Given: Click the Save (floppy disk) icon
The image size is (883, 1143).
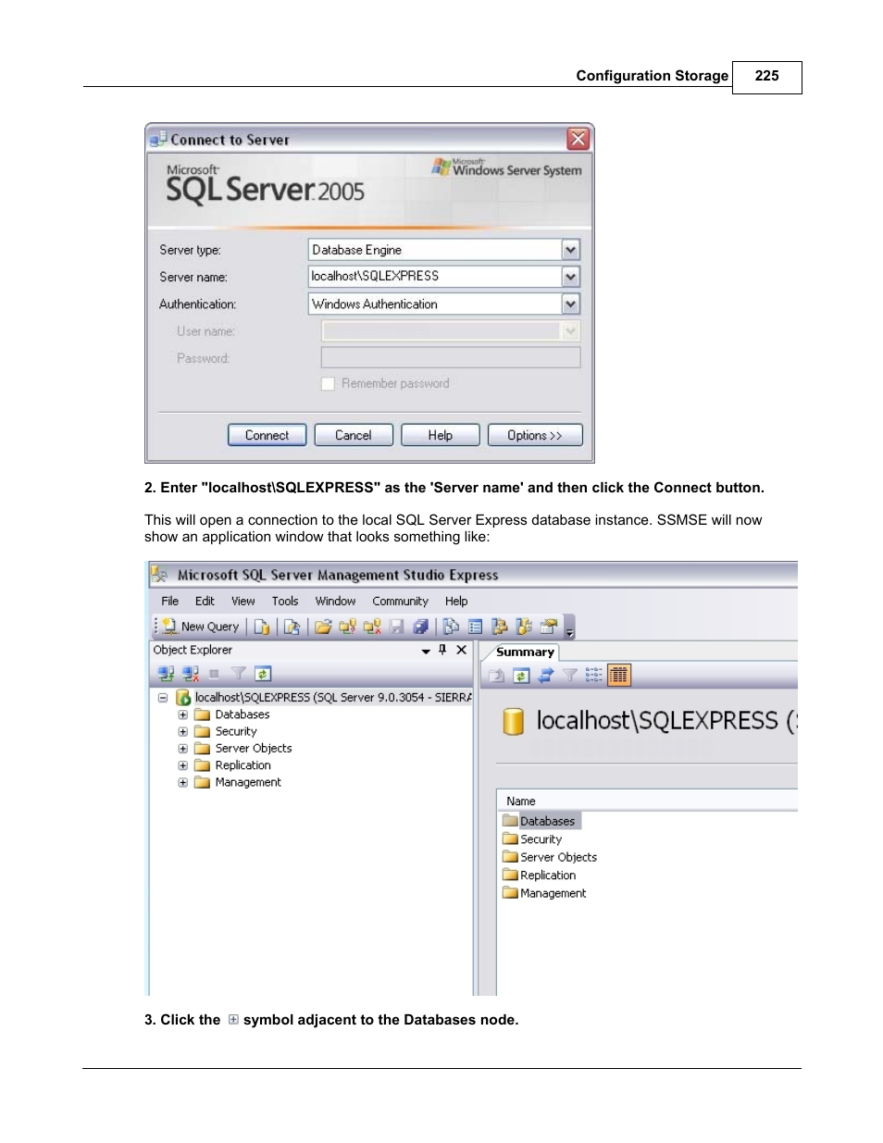Looking at the screenshot, I should point(397,627).
